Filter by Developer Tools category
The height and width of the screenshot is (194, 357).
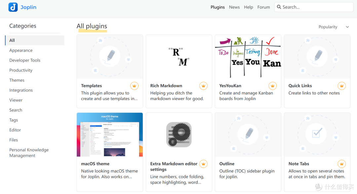tap(25, 60)
